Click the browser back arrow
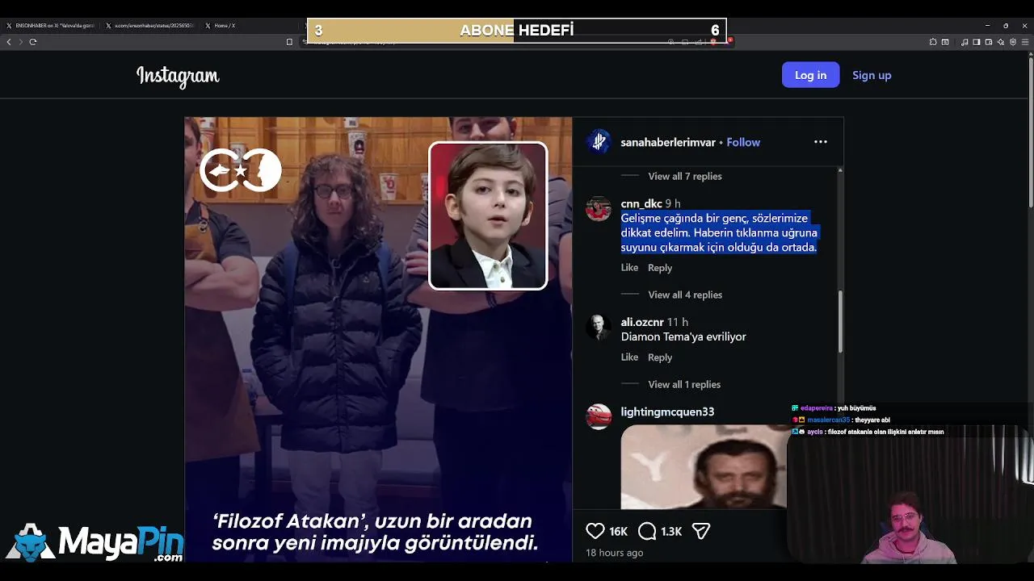 (9, 42)
